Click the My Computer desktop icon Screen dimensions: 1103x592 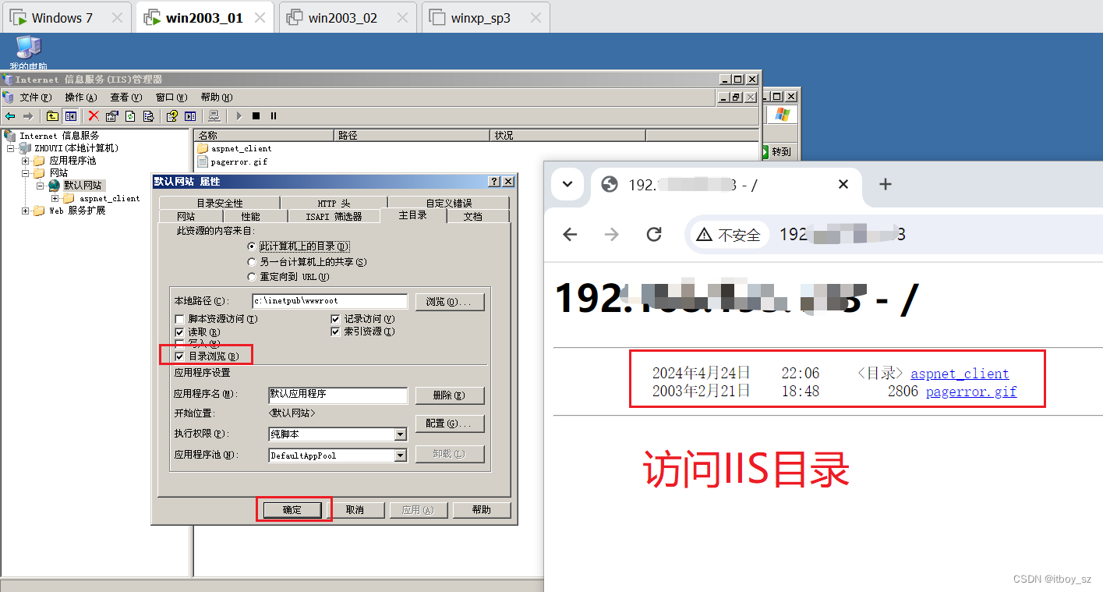click(29, 53)
